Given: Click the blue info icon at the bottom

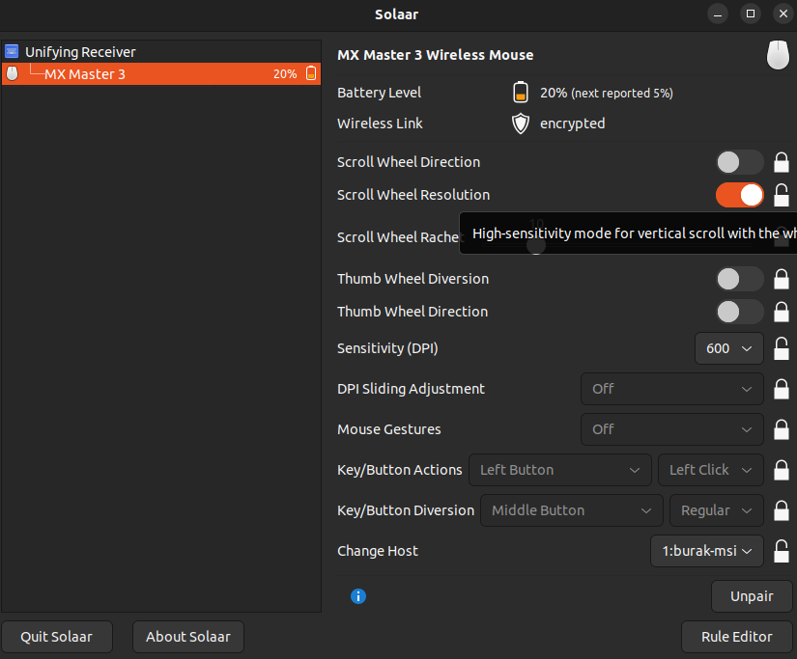Looking at the screenshot, I should pyautogui.click(x=358, y=596).
